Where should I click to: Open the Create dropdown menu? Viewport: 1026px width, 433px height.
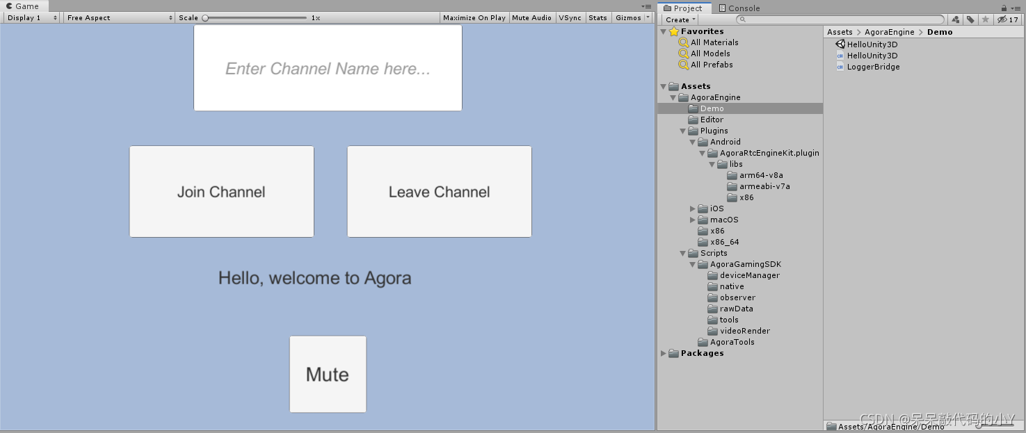point(680,19)
